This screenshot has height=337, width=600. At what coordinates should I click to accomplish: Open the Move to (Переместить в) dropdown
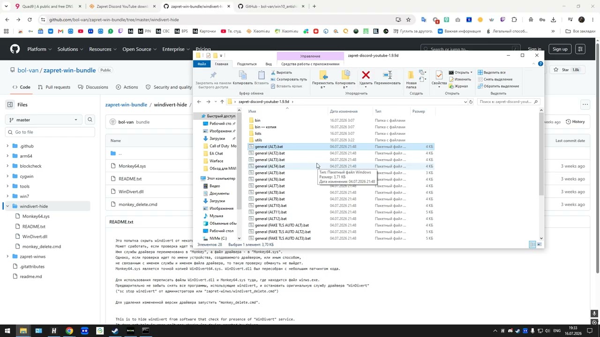[323, 80]
